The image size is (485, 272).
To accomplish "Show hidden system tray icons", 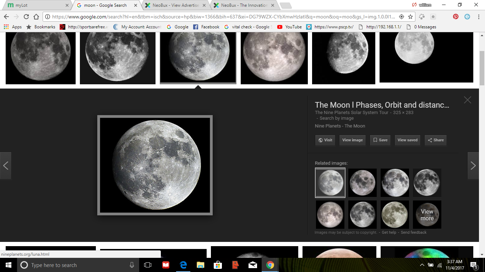I will coord(422,265).
